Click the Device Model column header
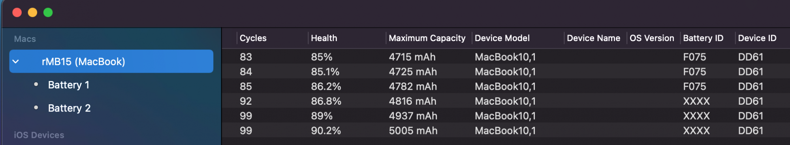790x145 pixels. tap(502, 38)
